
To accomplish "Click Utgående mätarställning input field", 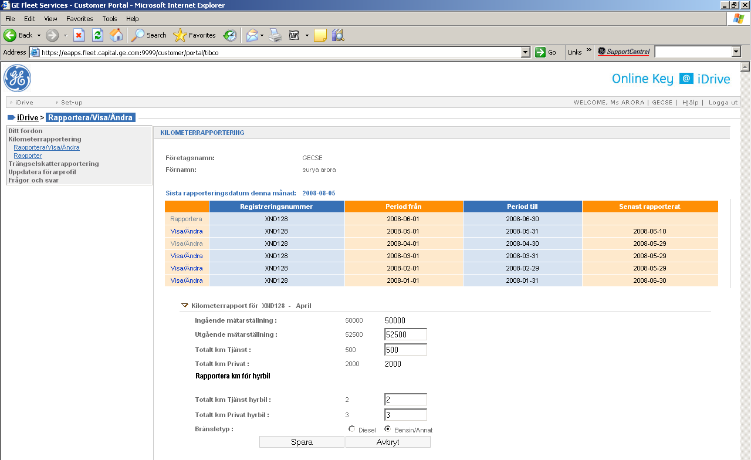I will (405, 334).
